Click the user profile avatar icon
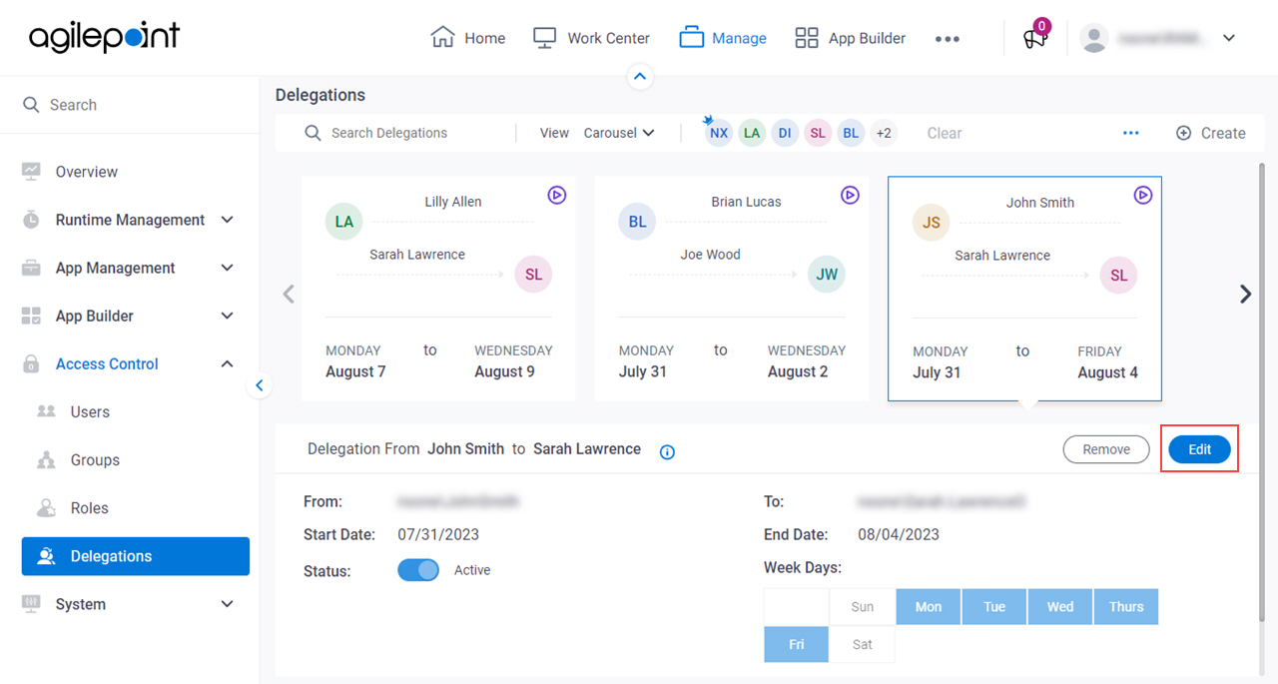1278x684 pixels. (1095, 38)
